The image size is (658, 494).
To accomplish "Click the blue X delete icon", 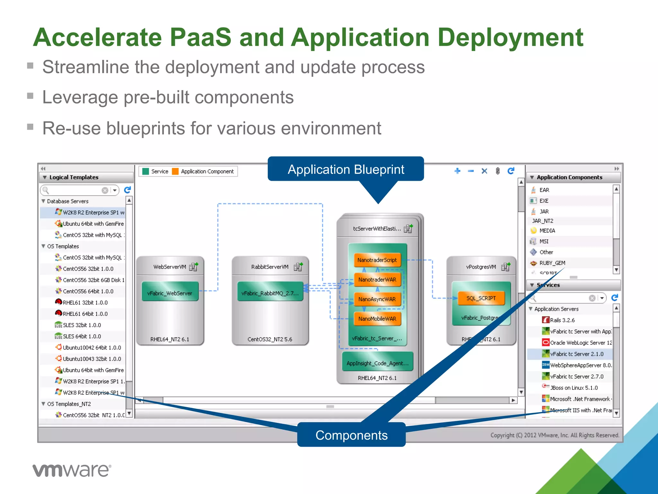I will point(484,171).
